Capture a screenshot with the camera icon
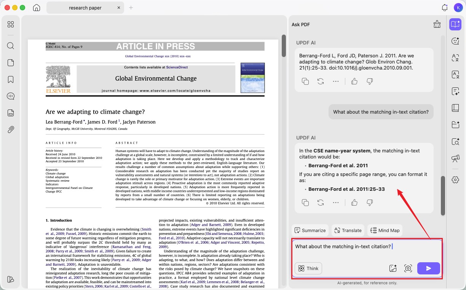Viewport: 466px width, 290px height. pos(408,268)
